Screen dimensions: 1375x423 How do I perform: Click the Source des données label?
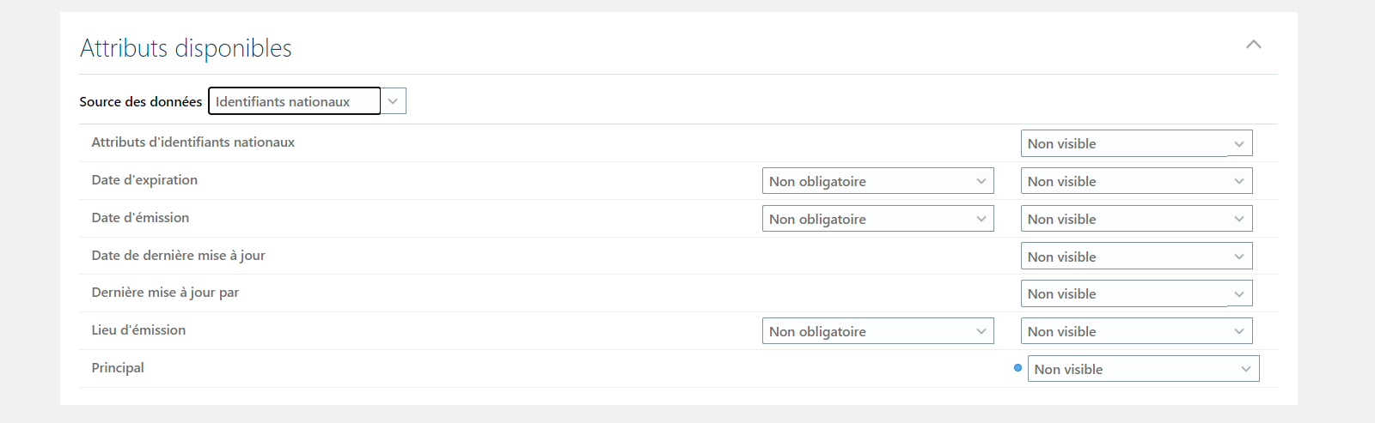[x=141, y=101]
